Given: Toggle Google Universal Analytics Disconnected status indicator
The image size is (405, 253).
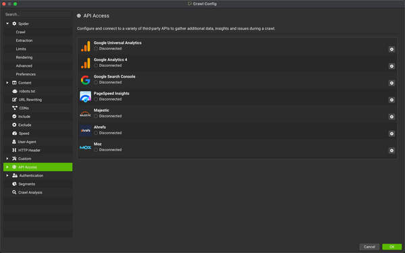Looking at the screenshot, I should click(x=96, y=49).
